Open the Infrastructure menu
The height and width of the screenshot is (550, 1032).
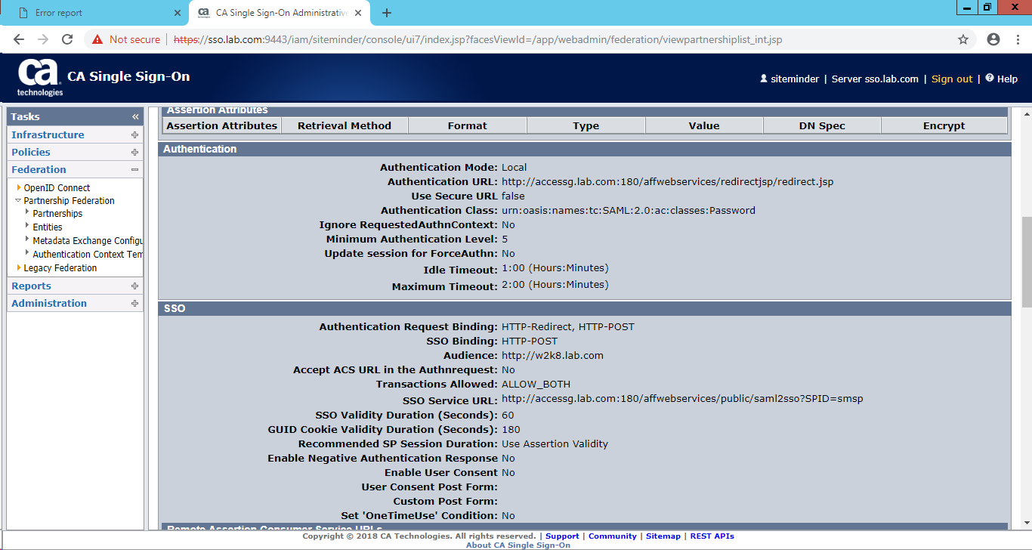[x=48, y=134]
